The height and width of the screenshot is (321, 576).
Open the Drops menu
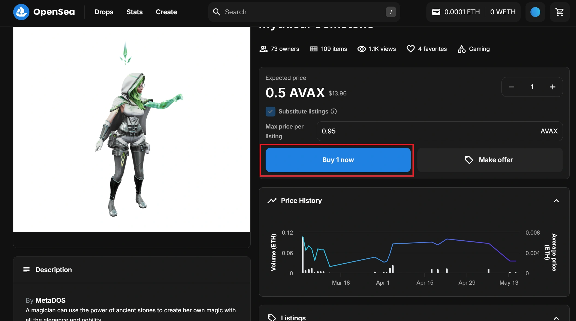[x=104, y=12]
